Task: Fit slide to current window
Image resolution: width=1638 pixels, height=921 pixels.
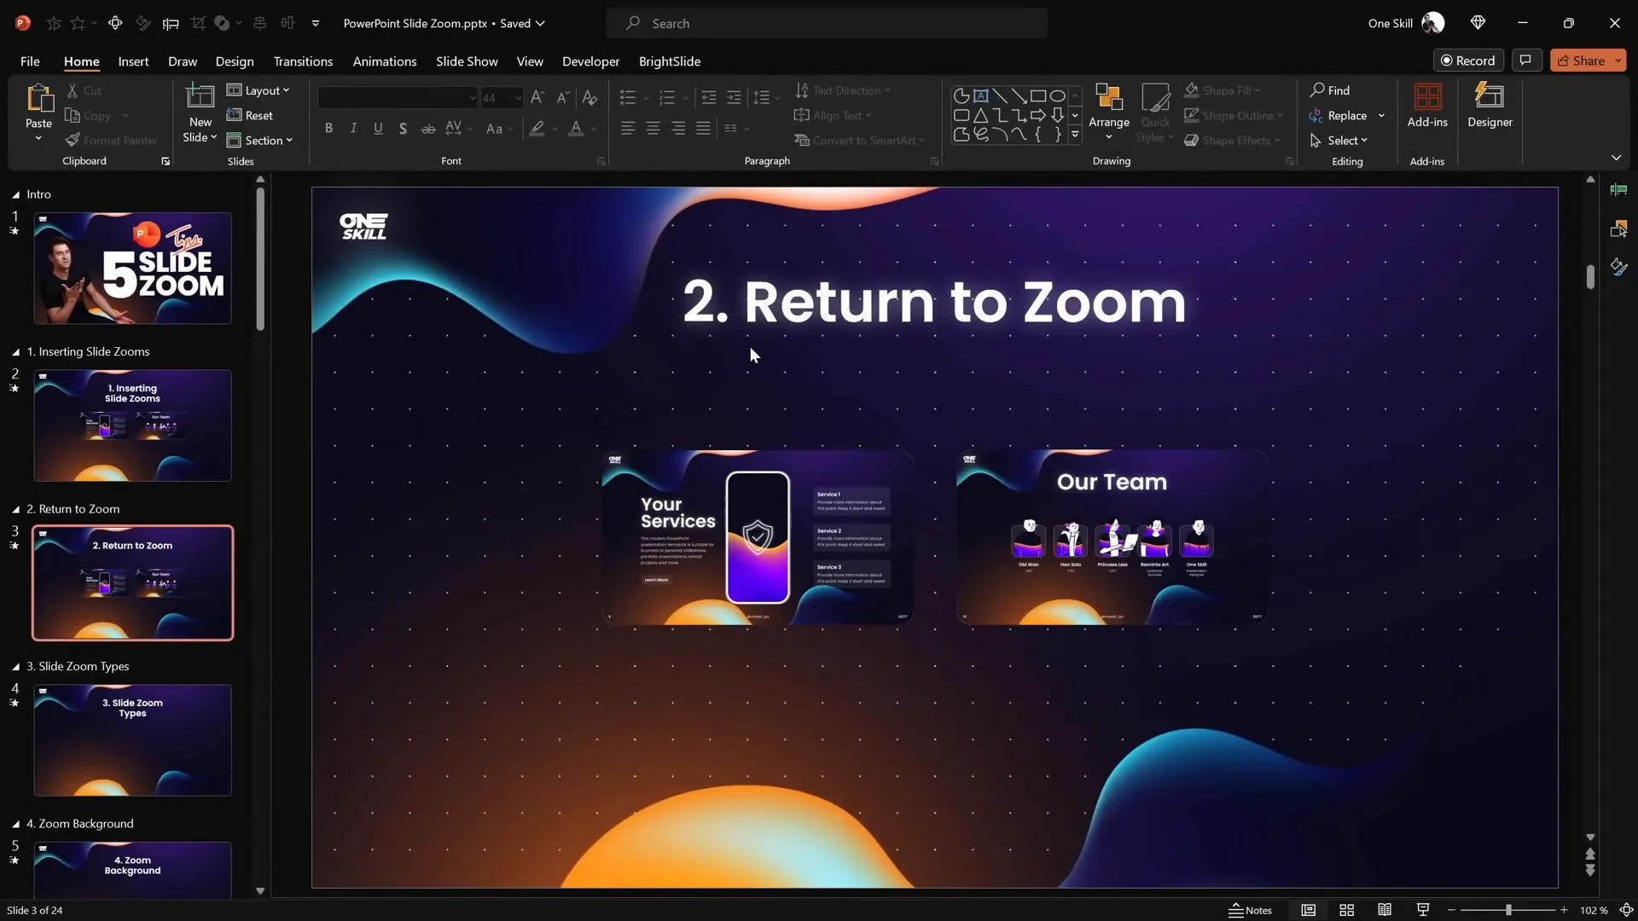Action: [x=1626, y=910]
